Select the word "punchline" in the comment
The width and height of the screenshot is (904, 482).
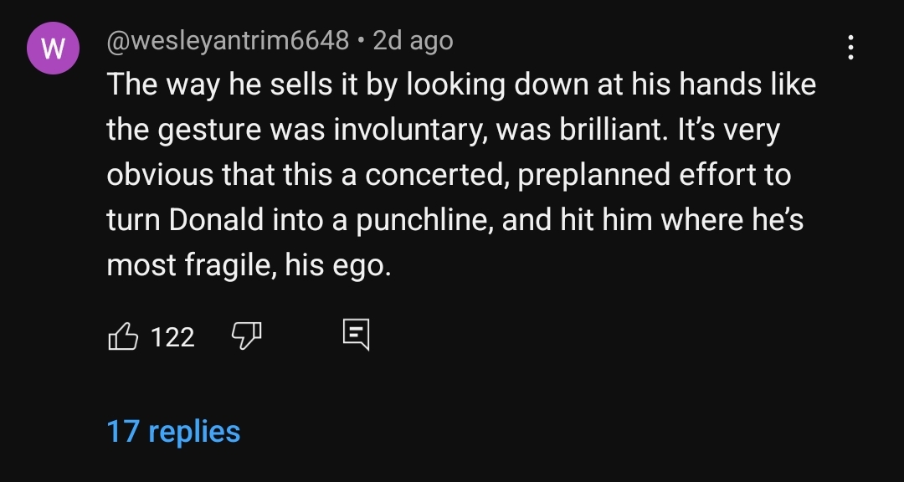[424, 222]
